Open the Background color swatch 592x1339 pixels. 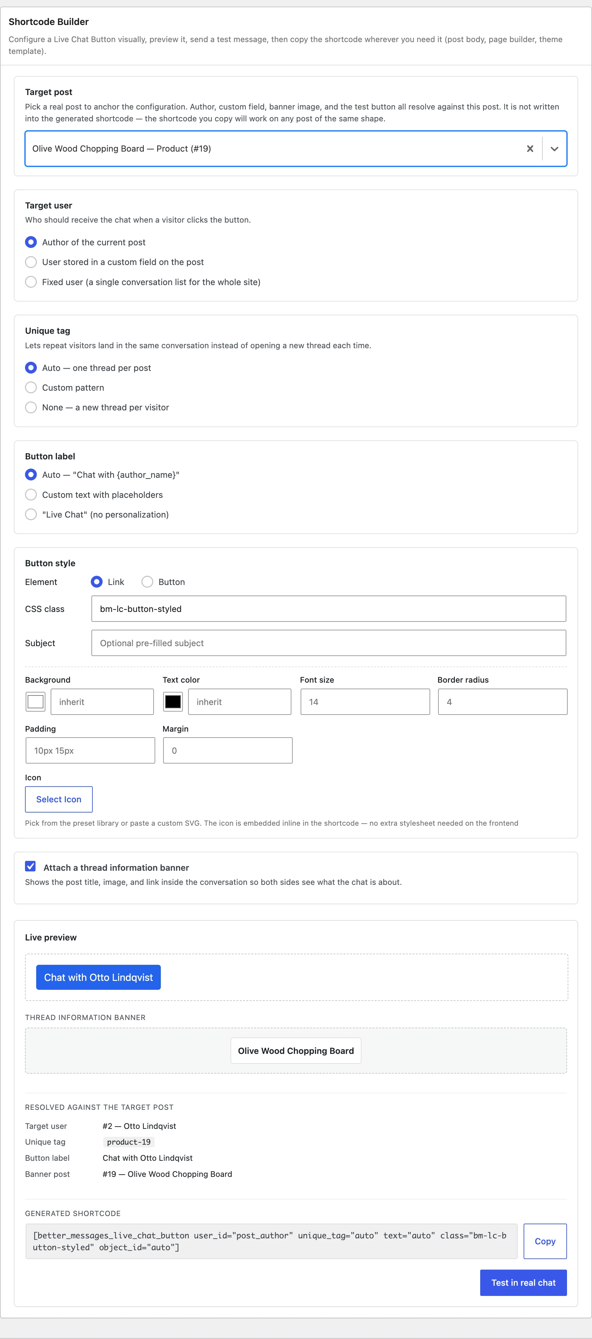(x=35, y=702)
